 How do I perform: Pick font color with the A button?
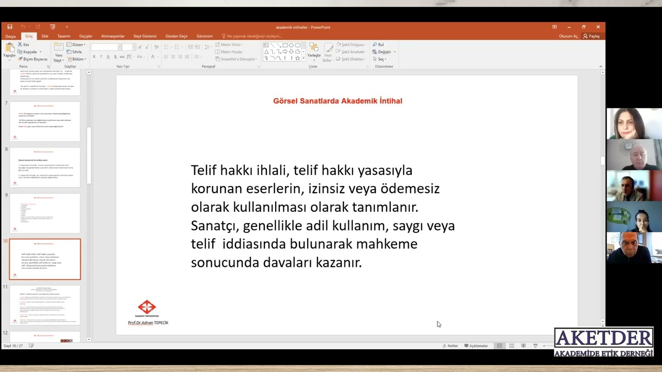point(153,56)
